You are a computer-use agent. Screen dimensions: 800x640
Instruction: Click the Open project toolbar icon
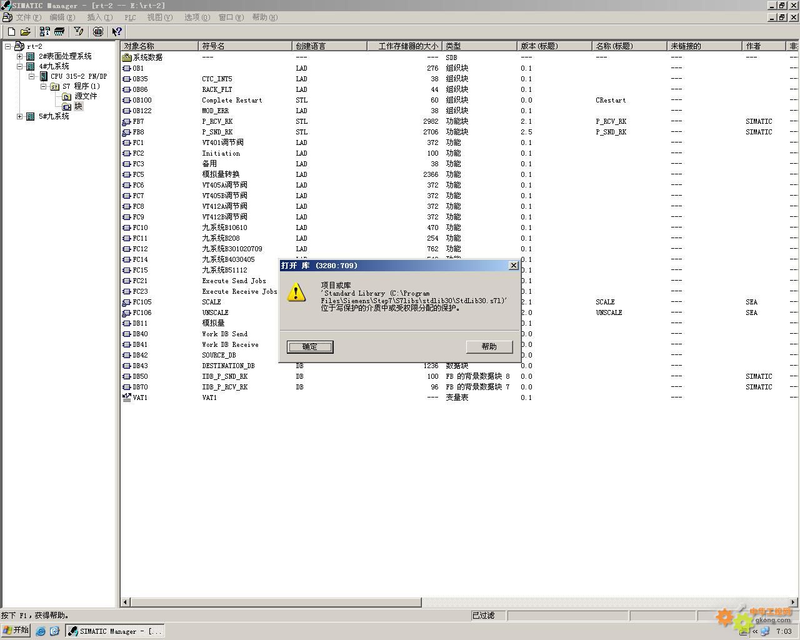pos(25,31)
